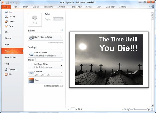
Task: Go to next preview page arrow
Action: (x=82, y=109)
